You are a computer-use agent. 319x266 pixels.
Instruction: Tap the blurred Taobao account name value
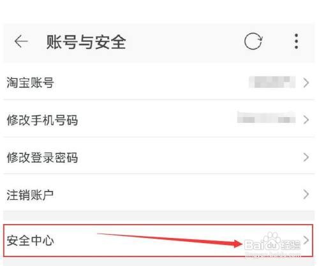(272, 82)
